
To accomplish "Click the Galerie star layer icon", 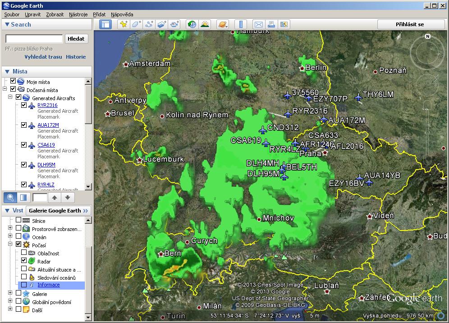I will point(26,294).
